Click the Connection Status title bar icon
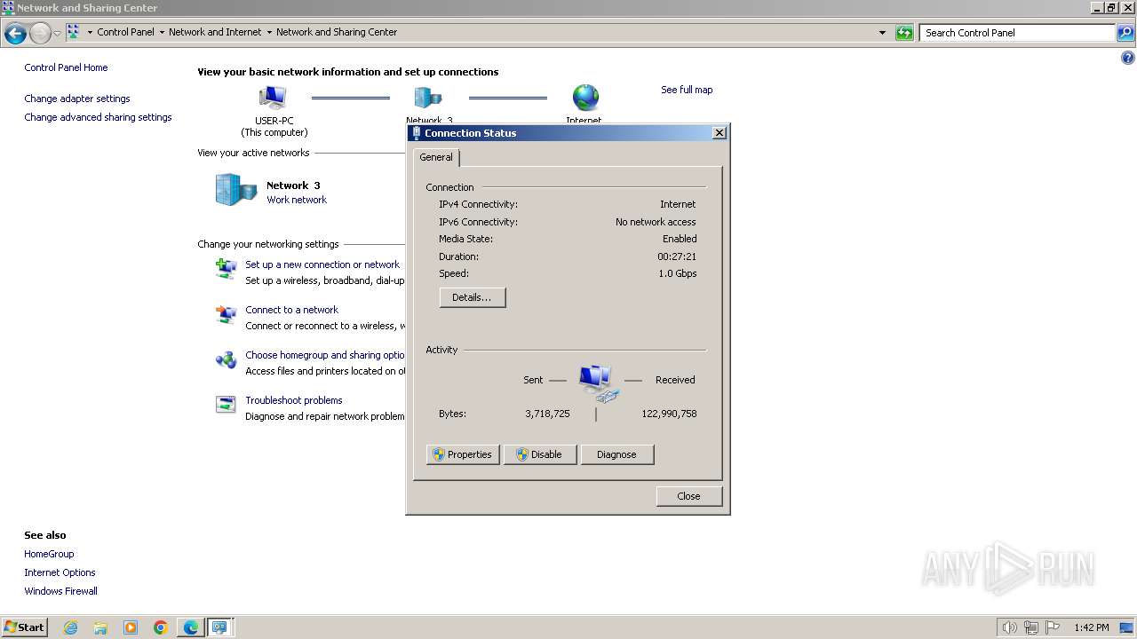The image size is (1137, 639). [x=416, y=133]
